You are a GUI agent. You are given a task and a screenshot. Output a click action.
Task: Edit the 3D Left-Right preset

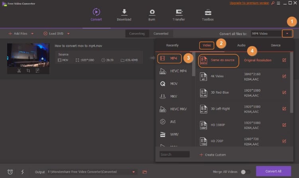284,109
